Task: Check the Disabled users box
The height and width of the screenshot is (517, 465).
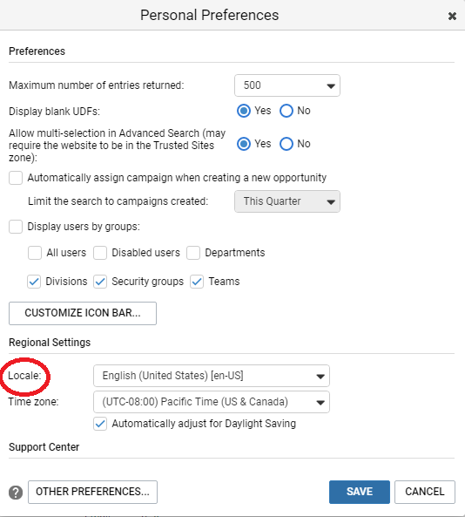Action: click(x=100, y=253)
